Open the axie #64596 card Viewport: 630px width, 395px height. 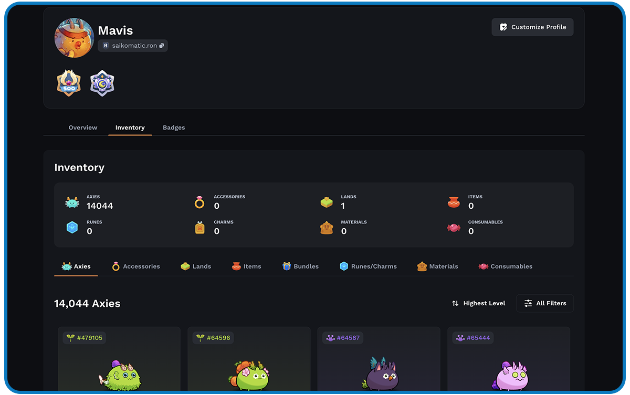(x=249, y=359)
